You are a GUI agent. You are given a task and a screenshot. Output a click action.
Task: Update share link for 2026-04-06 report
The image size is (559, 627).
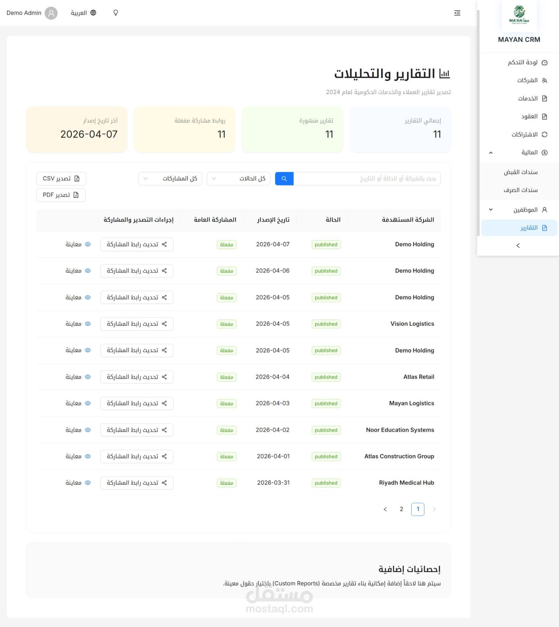pyautogui.click(x=137, y=271)
